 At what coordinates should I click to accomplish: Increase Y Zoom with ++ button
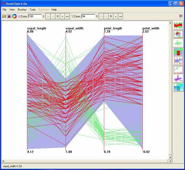[x=120, y=16]
